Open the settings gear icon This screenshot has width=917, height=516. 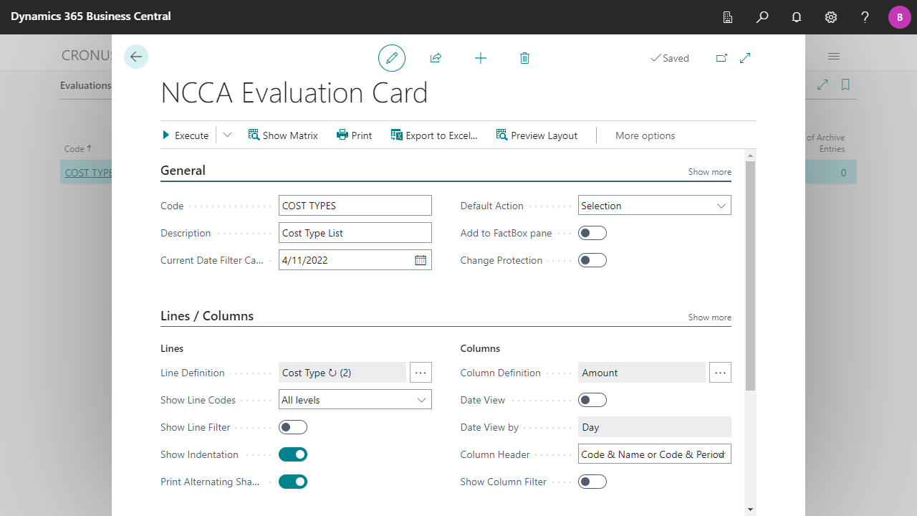click(x=831, y=17)
